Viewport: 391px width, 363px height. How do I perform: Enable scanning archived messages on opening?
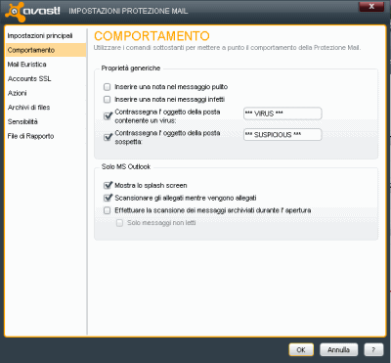pyautogui.click(x=107, y=210)
